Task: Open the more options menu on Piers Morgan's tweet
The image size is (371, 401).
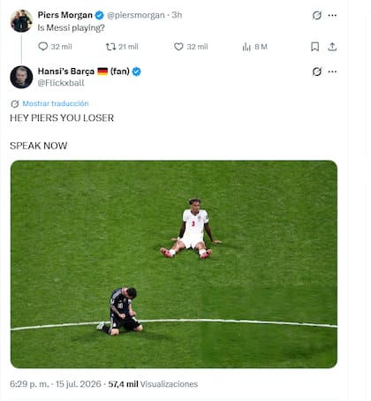Action: click(332, 15)
